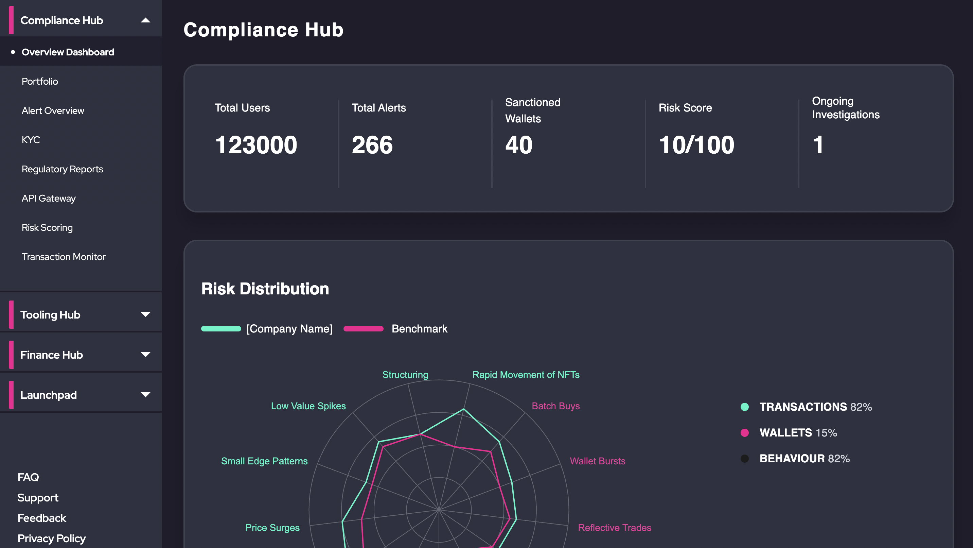Click the Rapid Movement of NFTs label

526,375
